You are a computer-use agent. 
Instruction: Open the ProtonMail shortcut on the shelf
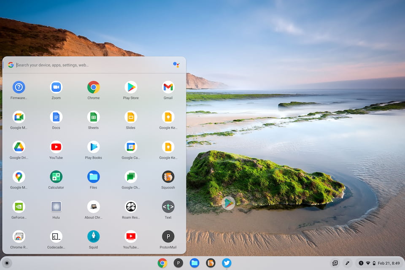(178, 263)
